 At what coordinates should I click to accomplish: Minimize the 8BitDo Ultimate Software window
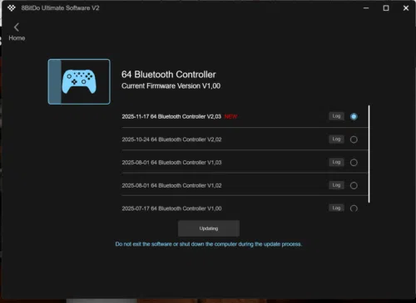point(366,8)
